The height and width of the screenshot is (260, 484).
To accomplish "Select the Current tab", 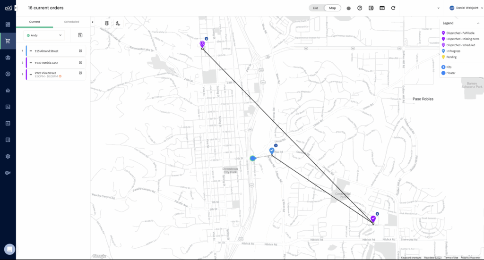I will pos(35,22).
